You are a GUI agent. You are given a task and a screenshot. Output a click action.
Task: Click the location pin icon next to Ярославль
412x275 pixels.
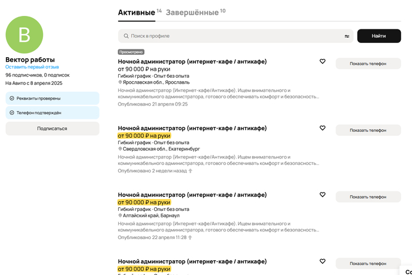(x=120, y=83)
